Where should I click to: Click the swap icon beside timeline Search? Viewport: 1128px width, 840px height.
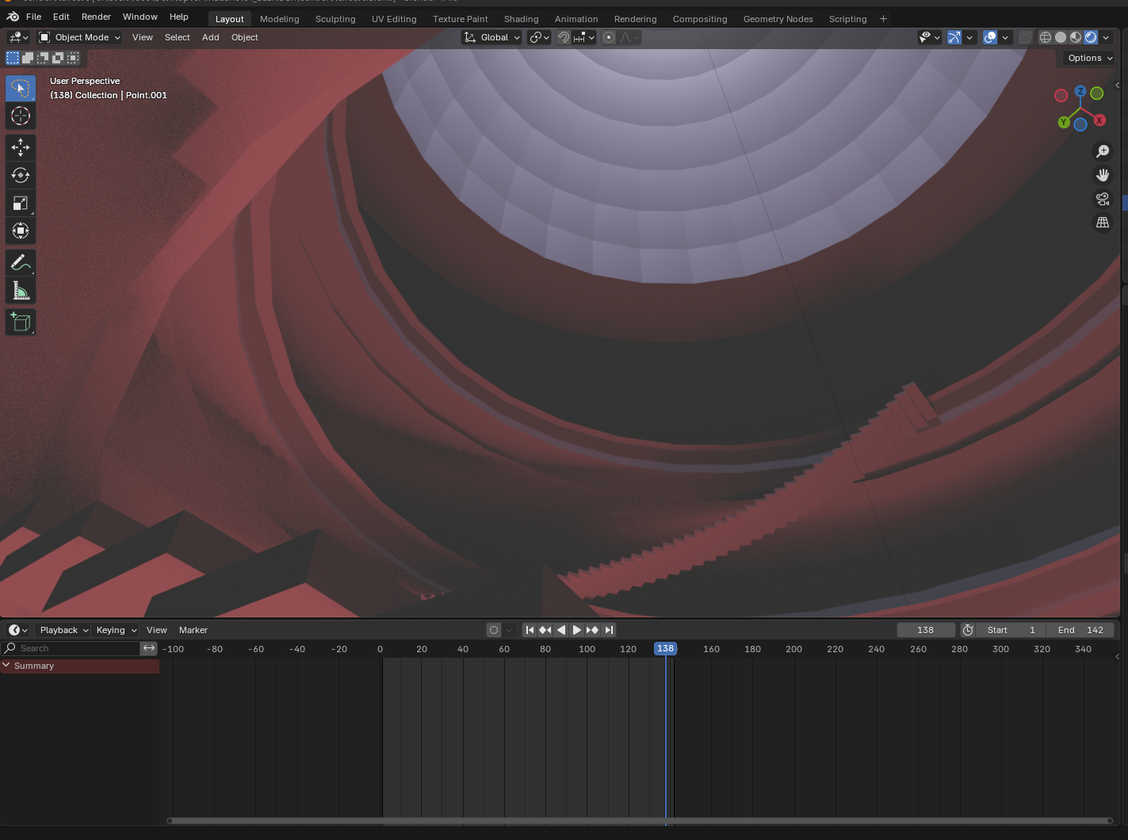tap(149, 648)
